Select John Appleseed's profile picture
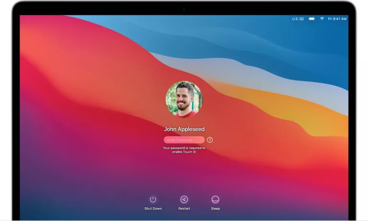 [x=184, y=99]
